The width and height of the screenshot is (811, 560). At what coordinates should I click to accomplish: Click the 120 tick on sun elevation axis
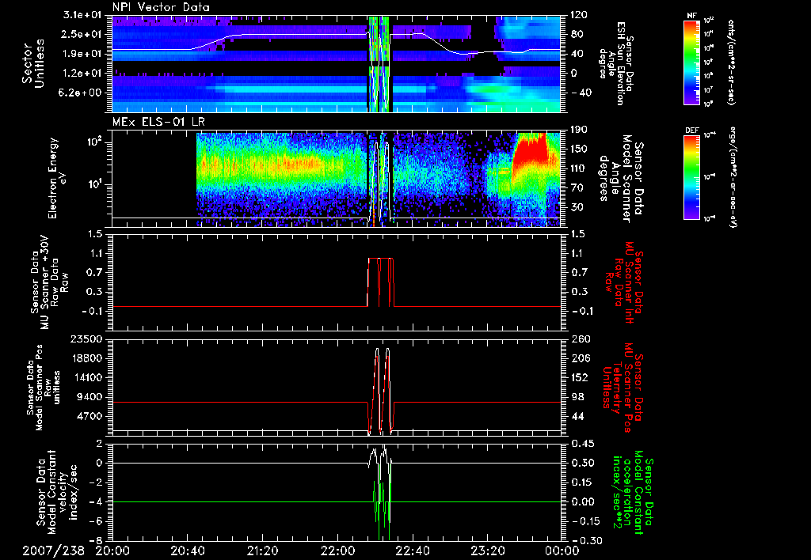click(x=579, y=15)
